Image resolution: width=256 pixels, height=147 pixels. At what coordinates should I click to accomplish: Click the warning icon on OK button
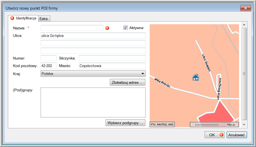(221, 135)
